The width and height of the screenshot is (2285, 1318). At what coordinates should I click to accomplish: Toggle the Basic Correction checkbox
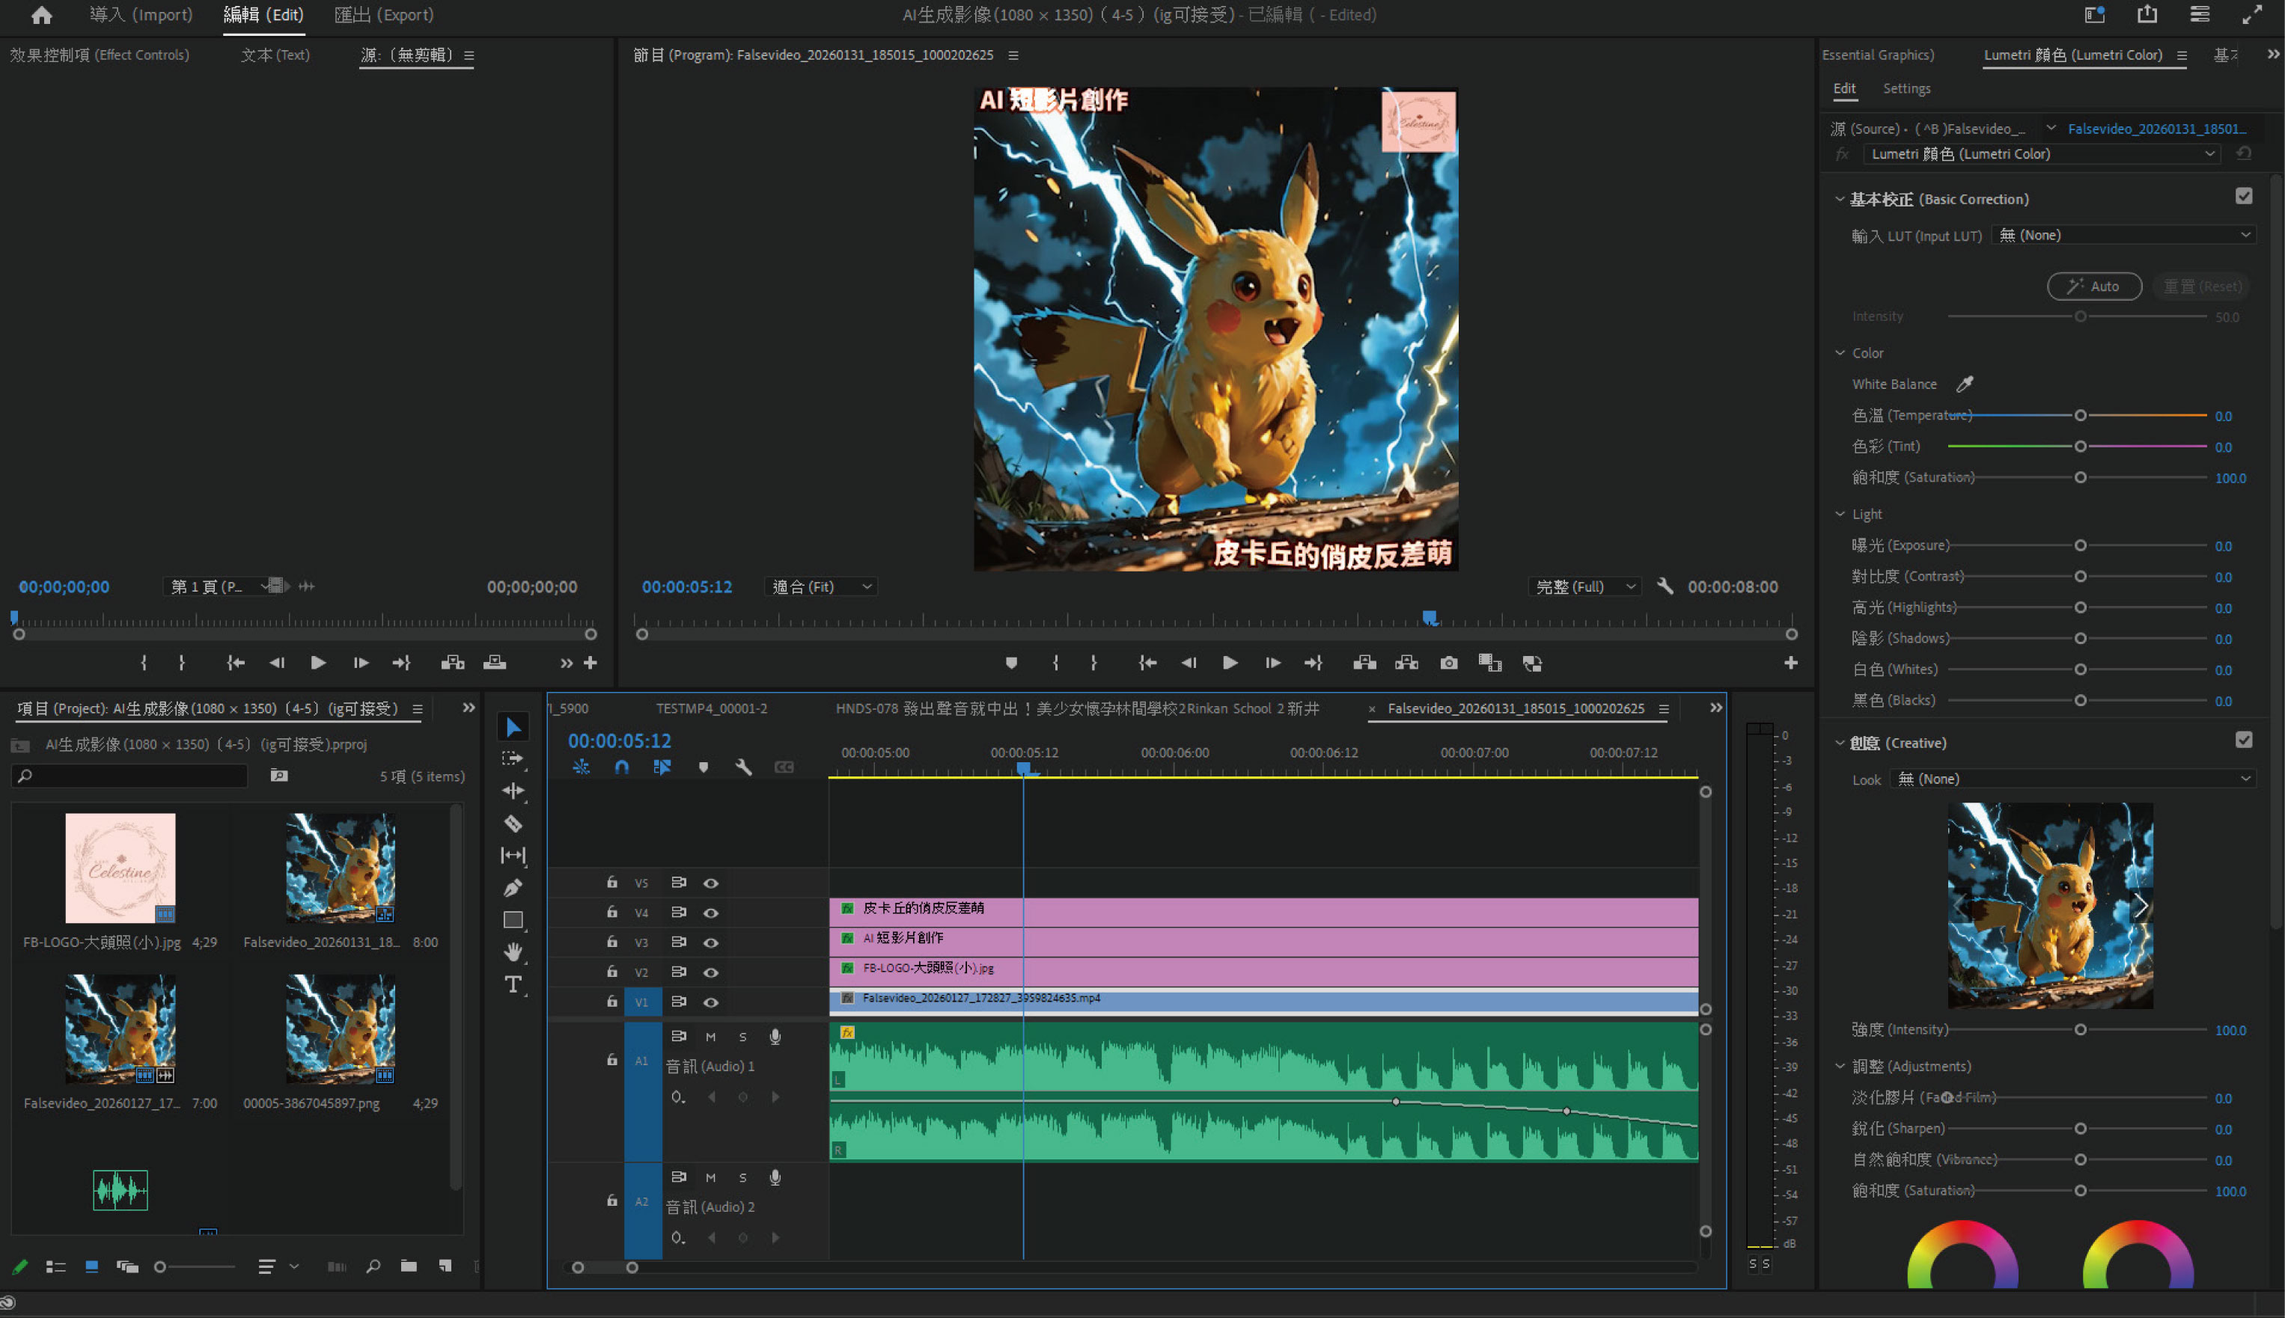(x=2243, y=197)
